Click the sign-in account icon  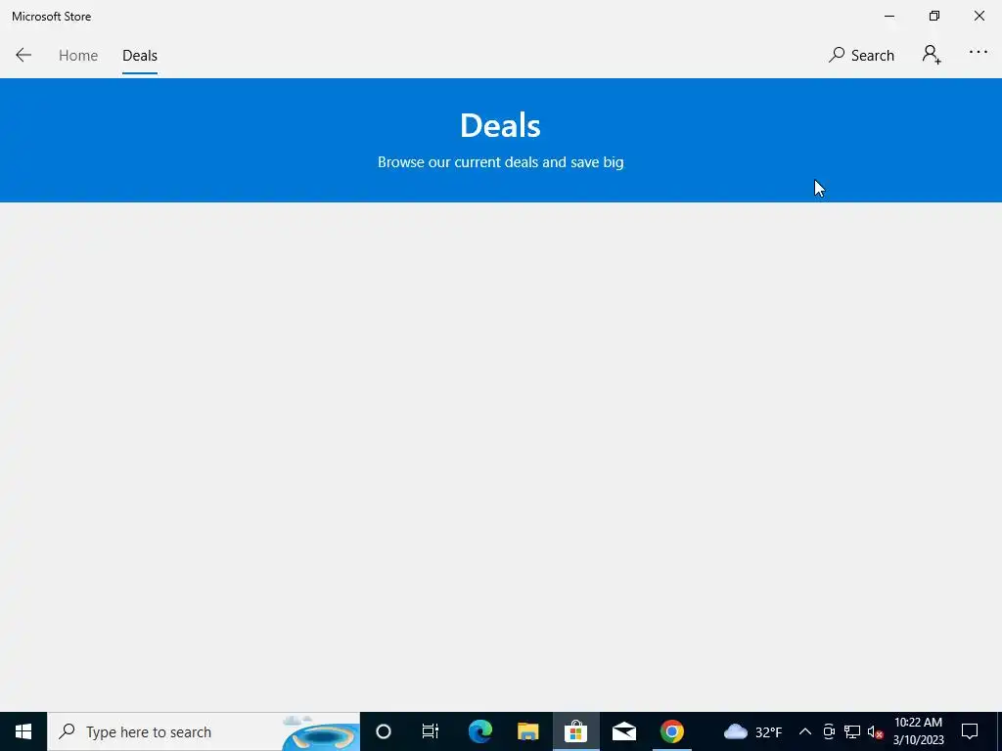tap(932, 55)
